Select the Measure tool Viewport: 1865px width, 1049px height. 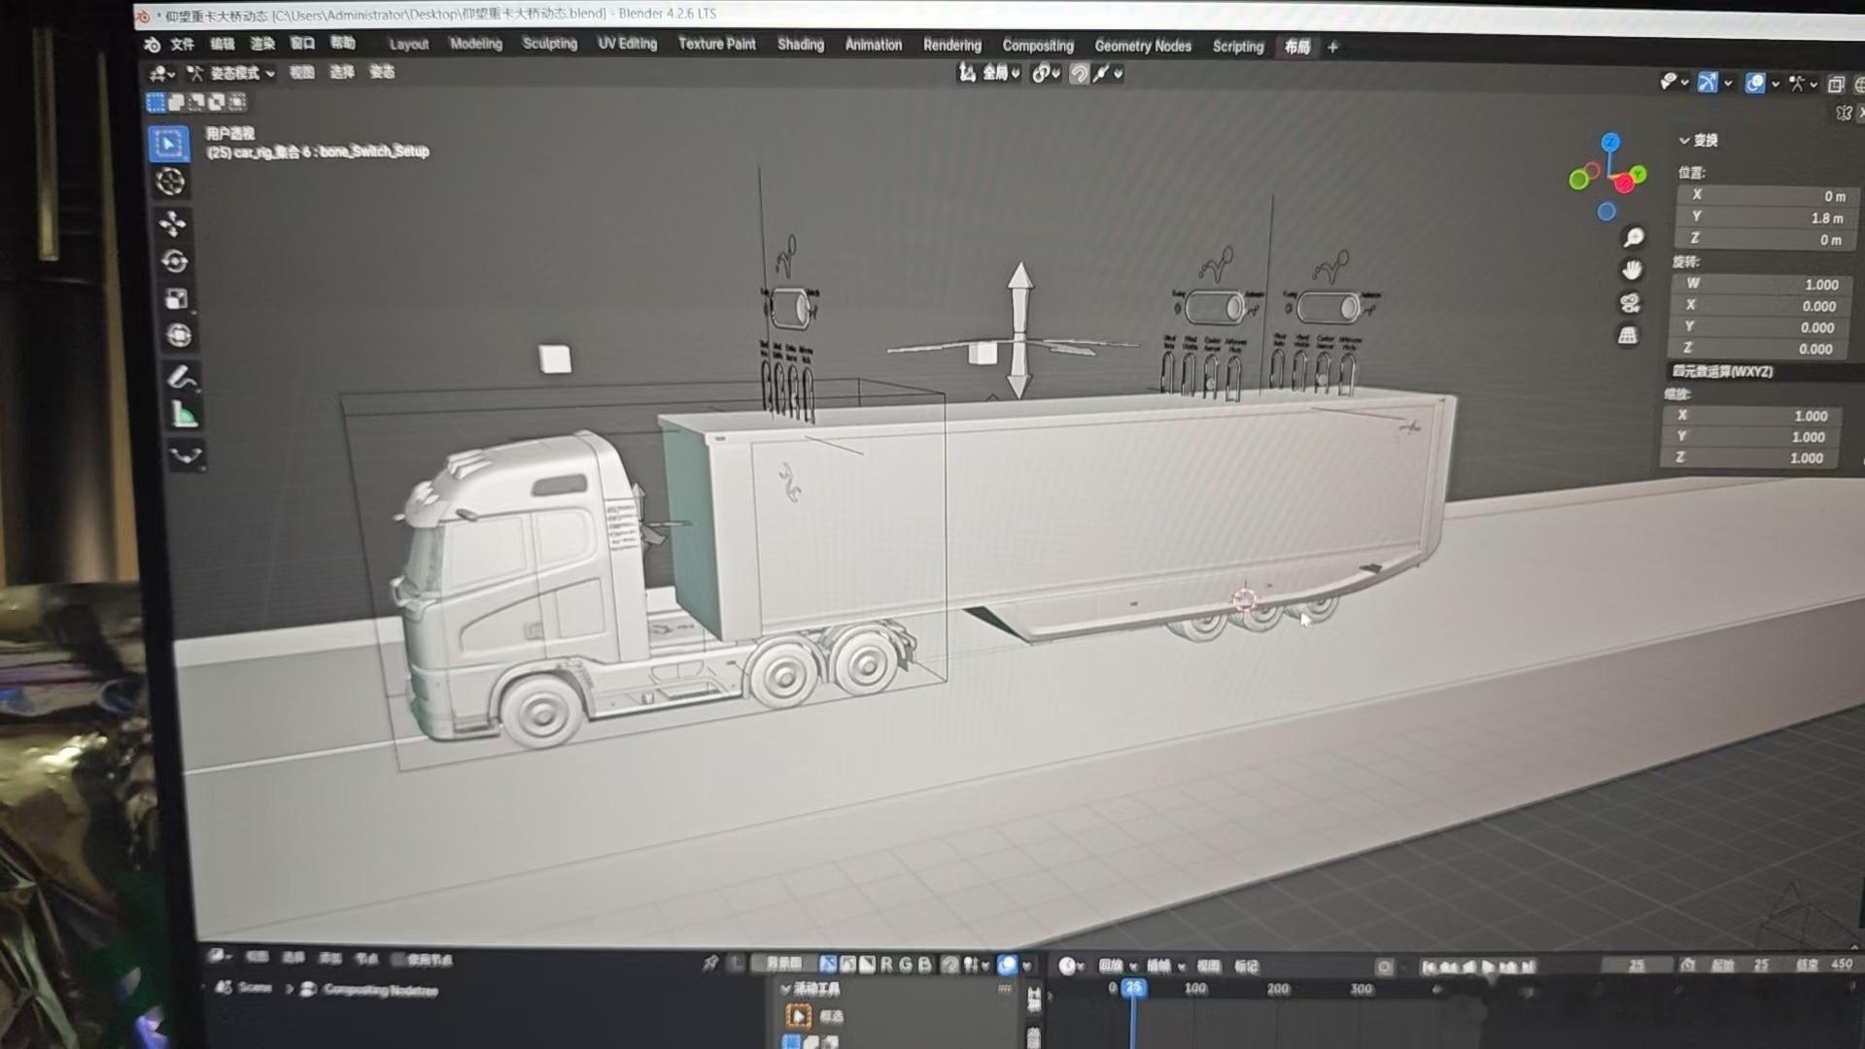pyautogui.click(x=183, y=415)
